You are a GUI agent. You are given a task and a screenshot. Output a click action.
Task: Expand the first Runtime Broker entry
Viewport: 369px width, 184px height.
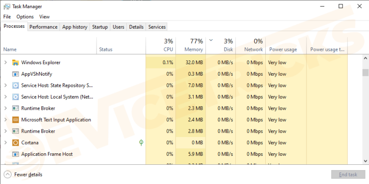[6, 108]
